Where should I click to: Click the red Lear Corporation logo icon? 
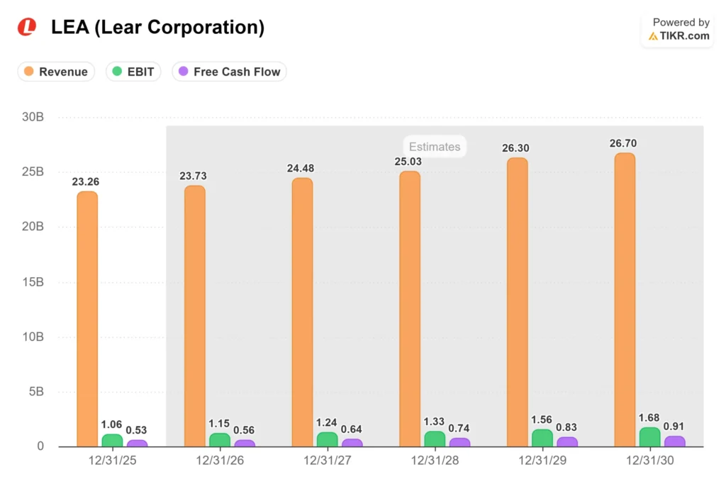click(x=27, y=27)
